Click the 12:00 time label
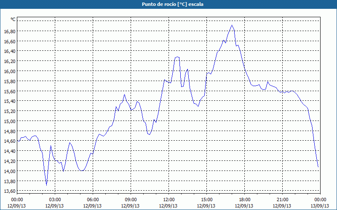 tap(169, 200)
